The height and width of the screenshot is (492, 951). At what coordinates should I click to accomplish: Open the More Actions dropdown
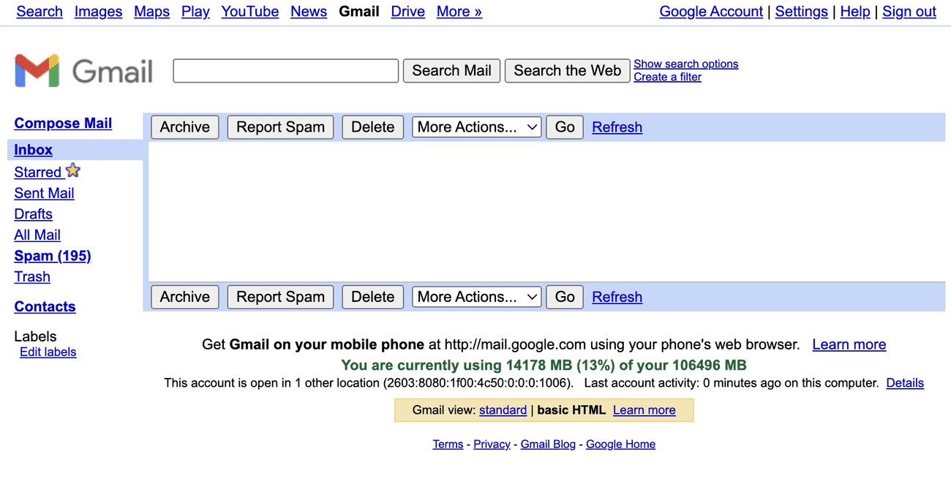[x=476, y=126]
